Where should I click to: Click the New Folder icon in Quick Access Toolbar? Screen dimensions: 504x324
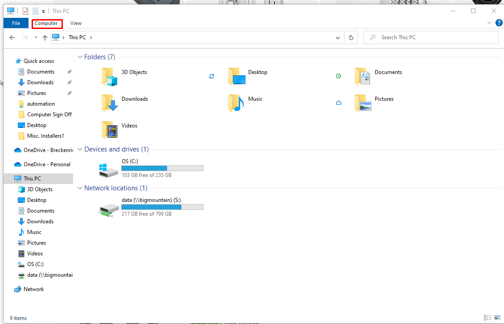pos(35,11)
